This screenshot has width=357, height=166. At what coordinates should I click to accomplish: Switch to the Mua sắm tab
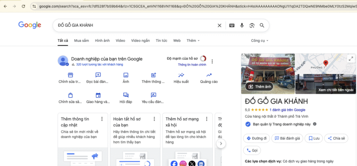click(x=82, y=41)
